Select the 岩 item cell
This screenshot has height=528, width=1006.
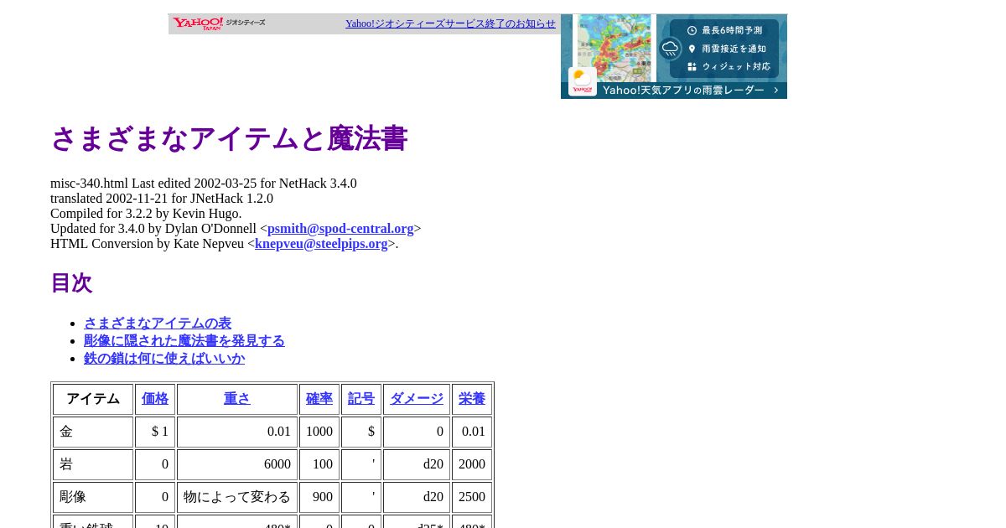click(x=93, y=464)
